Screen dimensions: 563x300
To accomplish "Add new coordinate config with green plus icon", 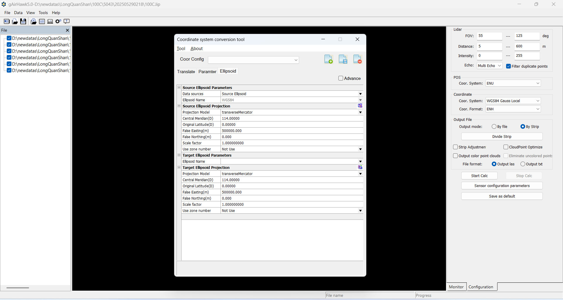I will click(x=328, y=59).
